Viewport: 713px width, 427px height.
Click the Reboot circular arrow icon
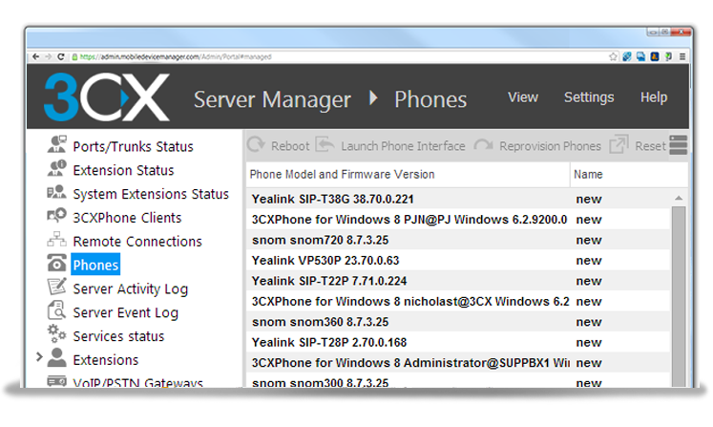[256, 145]
